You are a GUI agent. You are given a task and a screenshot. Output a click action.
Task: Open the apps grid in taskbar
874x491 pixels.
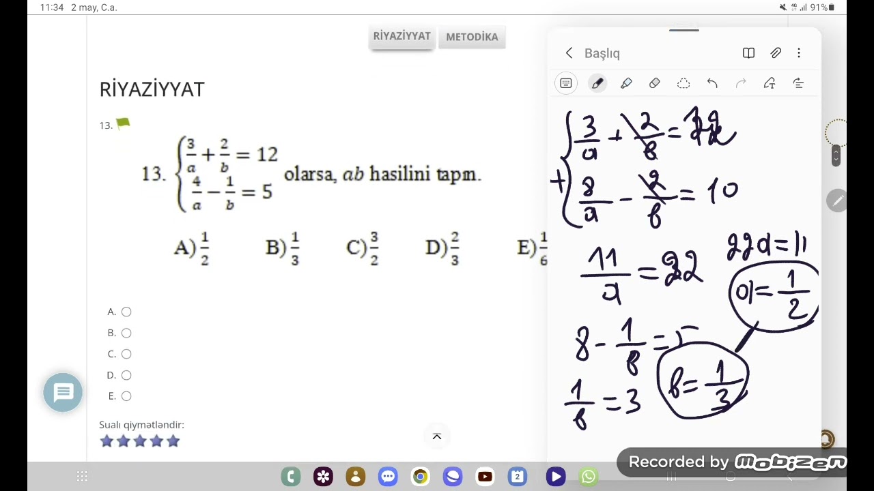coord(82,477)
